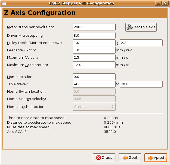This screenshot has width=170, height=165.
Task: Open the window menu in title bar
Action: [x=4, y=3]
